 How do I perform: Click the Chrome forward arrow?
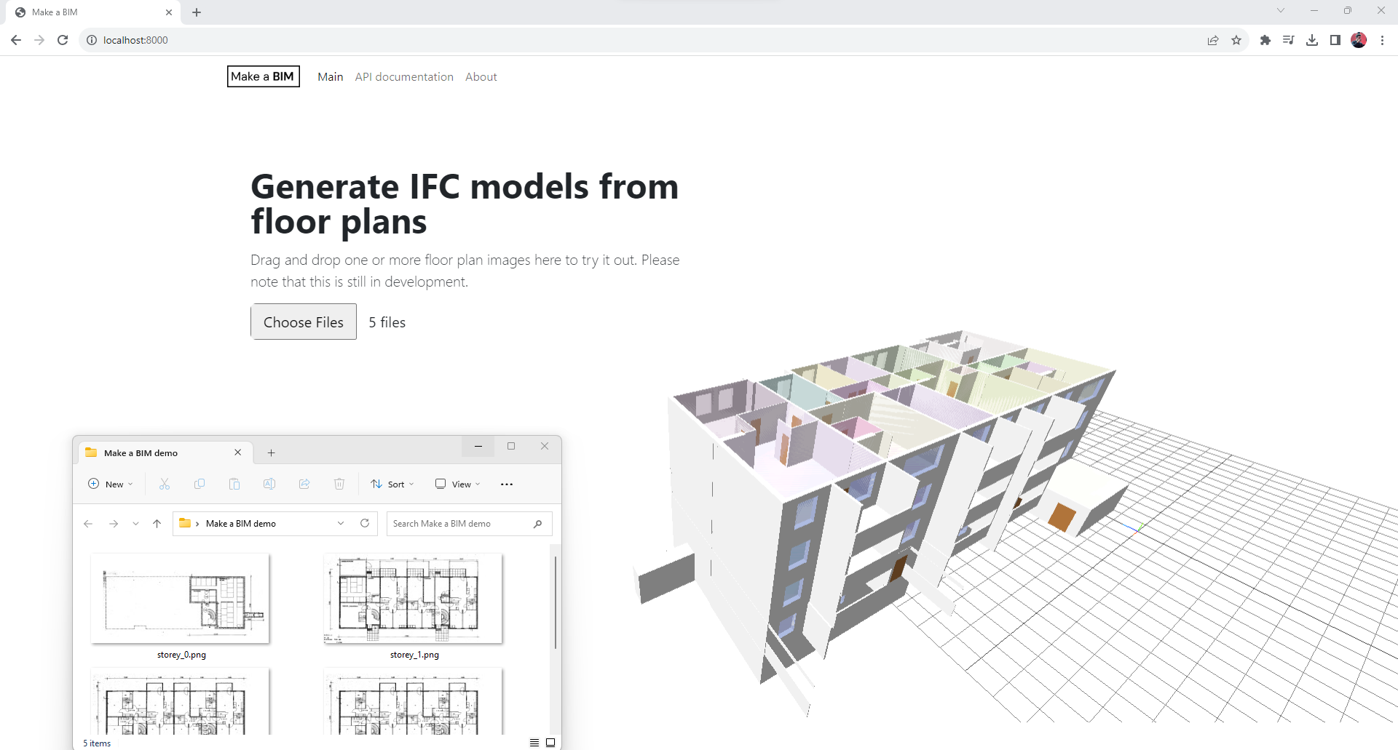pos(39,40)
